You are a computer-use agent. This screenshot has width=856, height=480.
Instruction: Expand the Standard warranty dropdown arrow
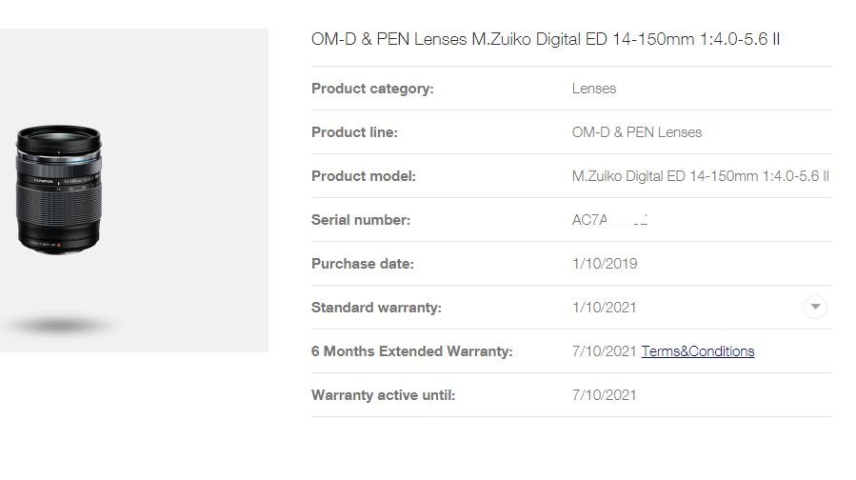click(815, 307)
